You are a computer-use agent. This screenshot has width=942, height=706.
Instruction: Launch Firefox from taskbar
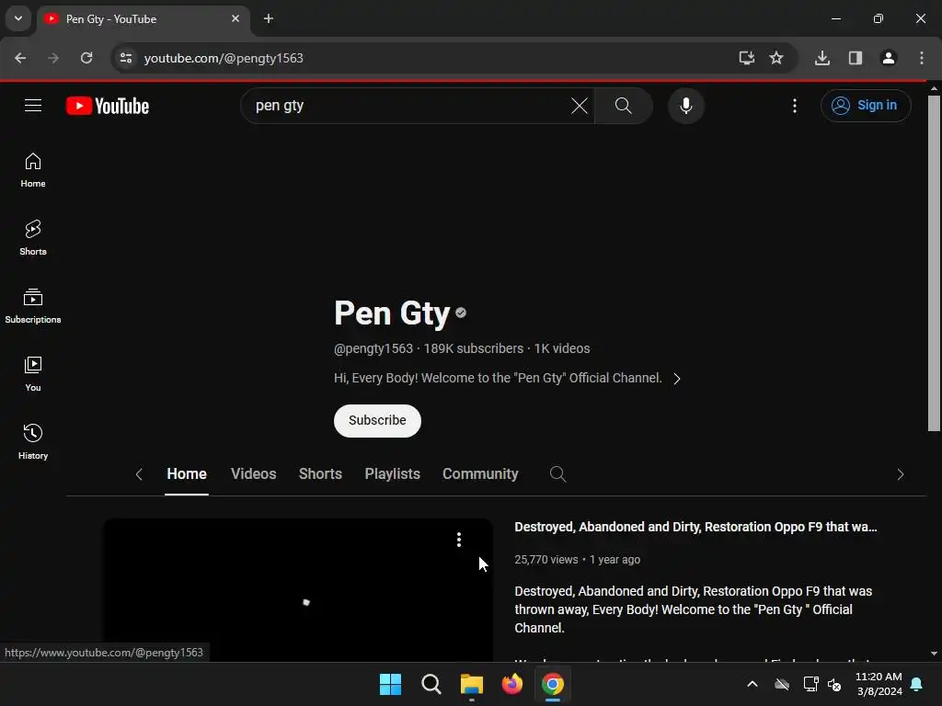pos(511,684)
